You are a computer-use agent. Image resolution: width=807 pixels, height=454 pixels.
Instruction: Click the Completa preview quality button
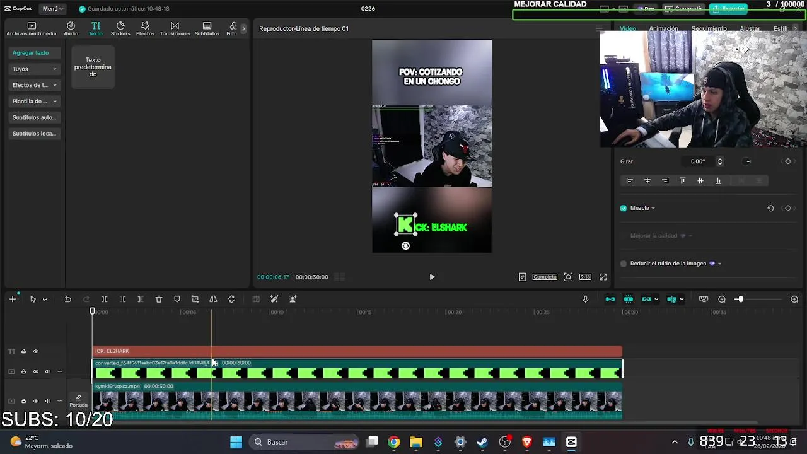[x=545, y=277]
